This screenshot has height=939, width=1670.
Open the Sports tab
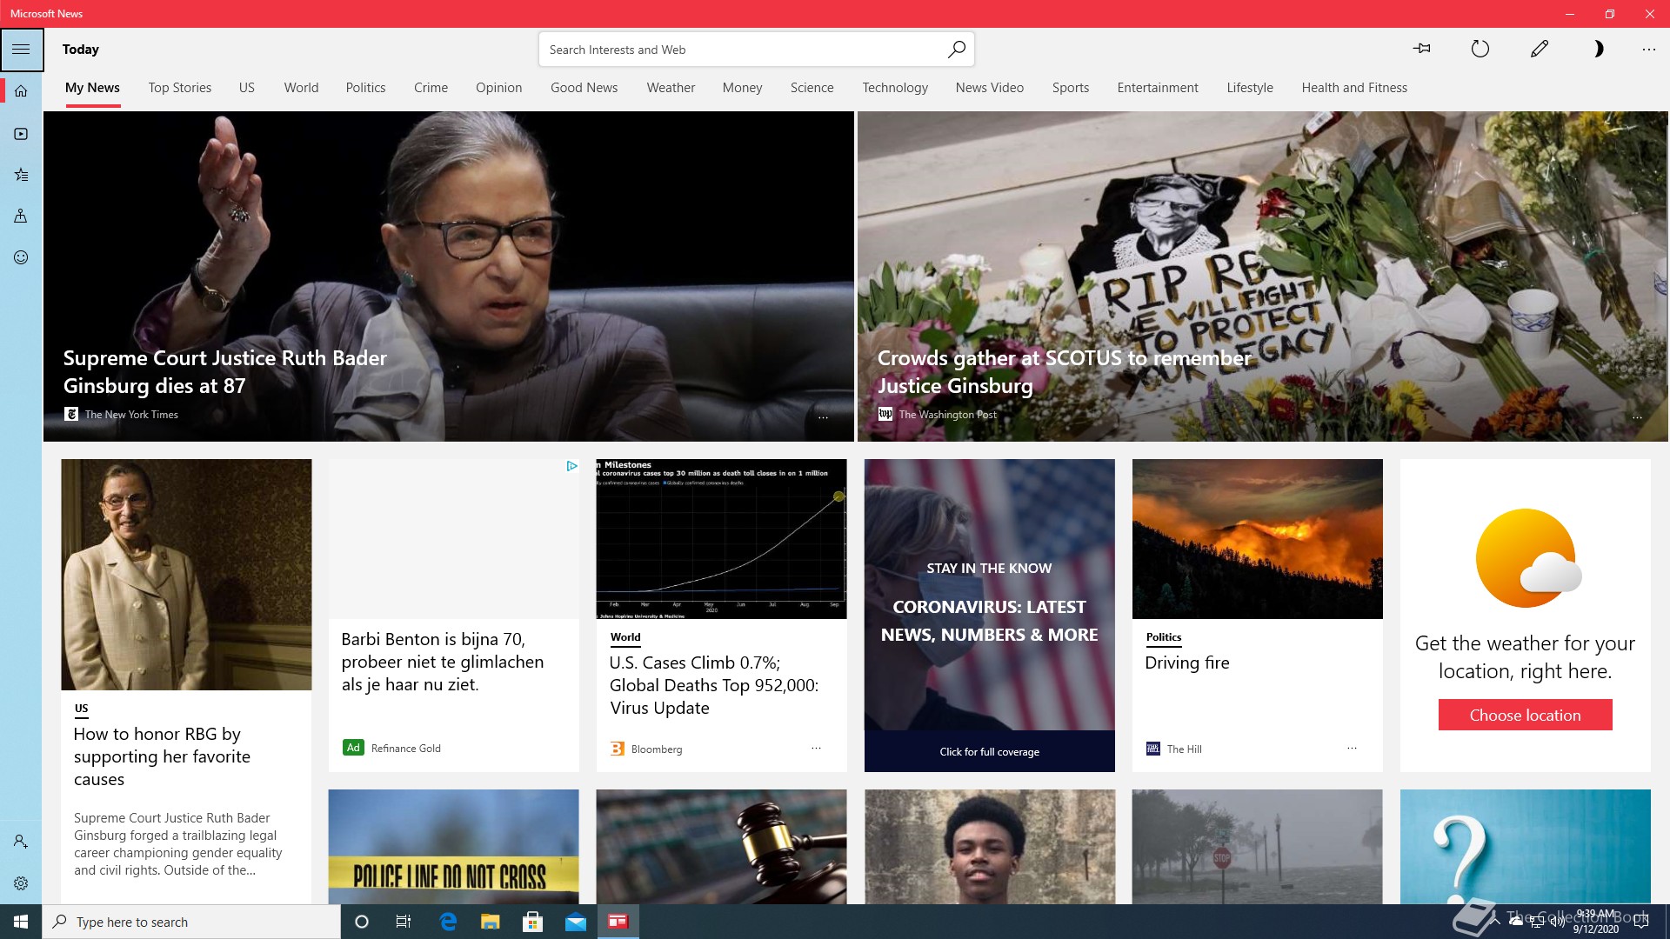click(x=1070, y=88)
